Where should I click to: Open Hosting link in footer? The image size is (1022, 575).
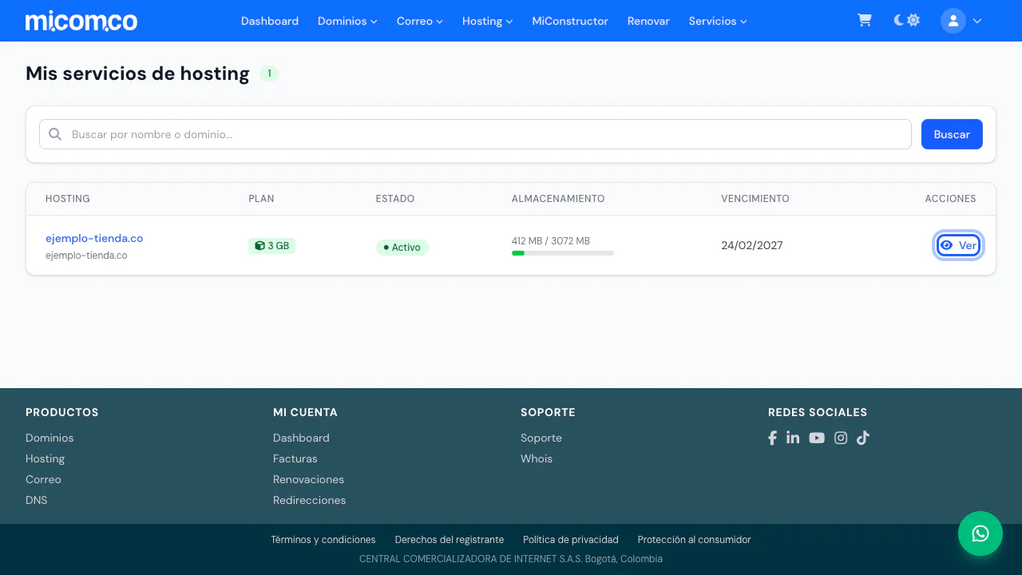[x=45, y=458]
